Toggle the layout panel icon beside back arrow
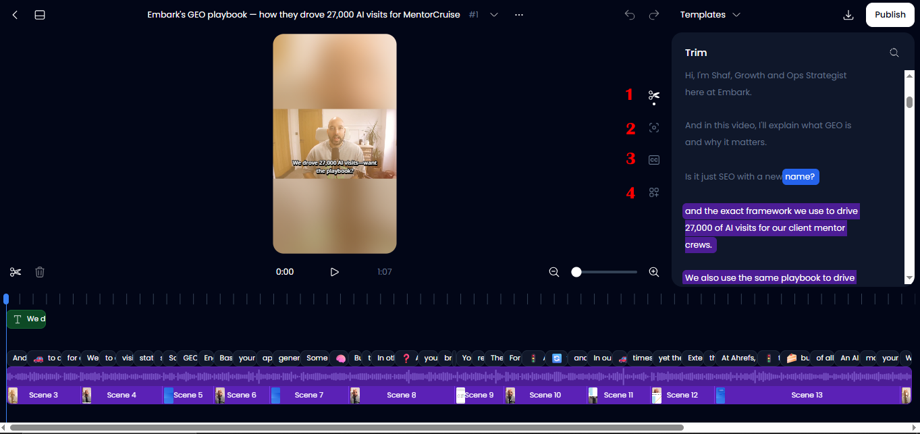 coord(40,15)
